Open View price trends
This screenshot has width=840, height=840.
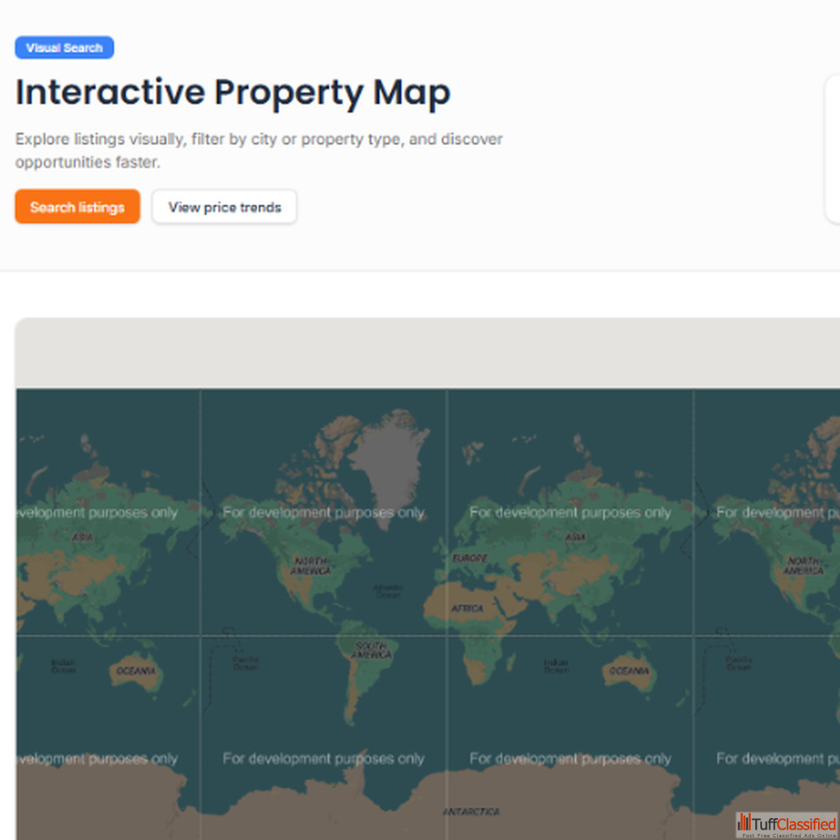224,207
